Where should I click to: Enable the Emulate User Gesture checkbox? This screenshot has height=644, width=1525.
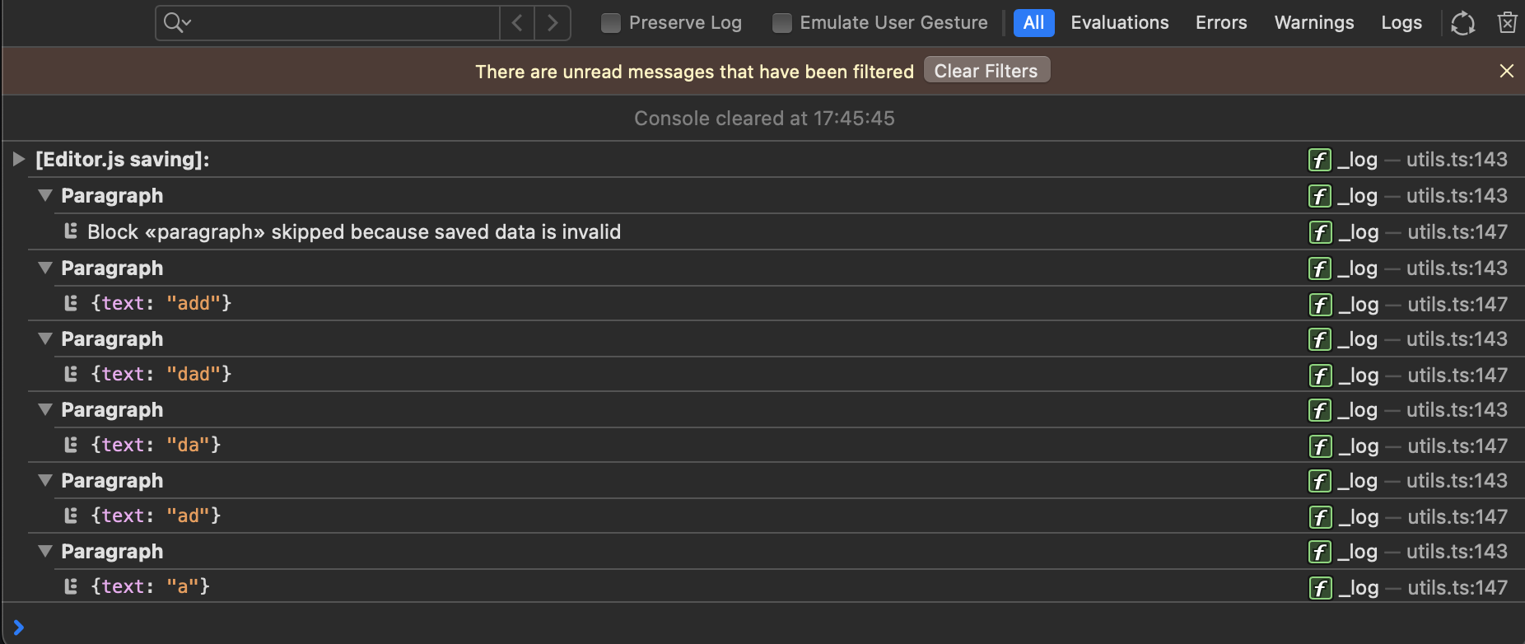click(x=781, y=22)
